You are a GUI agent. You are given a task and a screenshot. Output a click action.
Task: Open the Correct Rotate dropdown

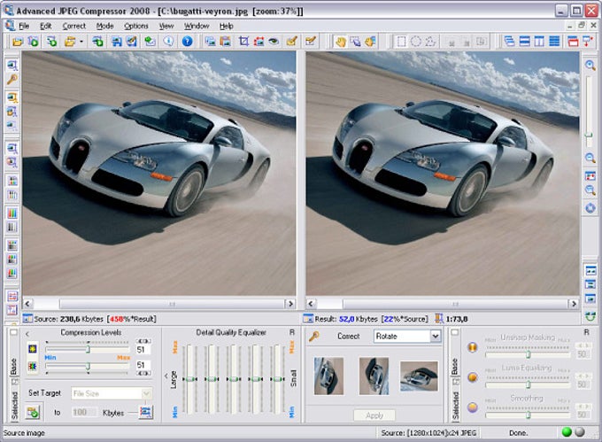tap(435, 337)
